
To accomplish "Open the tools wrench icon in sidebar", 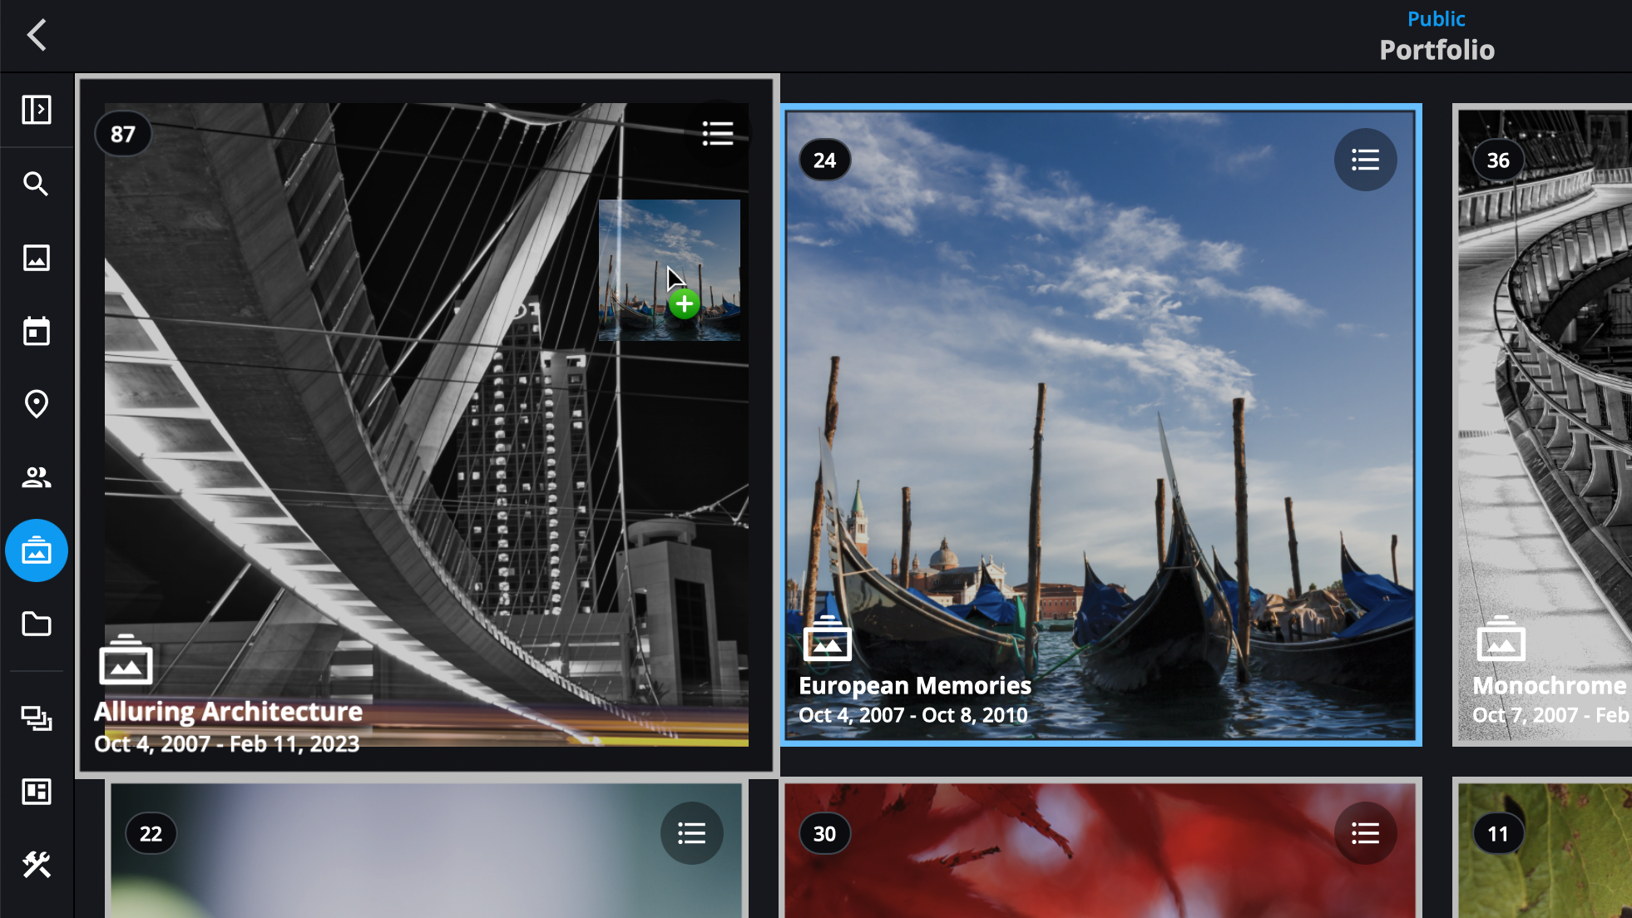I will pos(37,865).
